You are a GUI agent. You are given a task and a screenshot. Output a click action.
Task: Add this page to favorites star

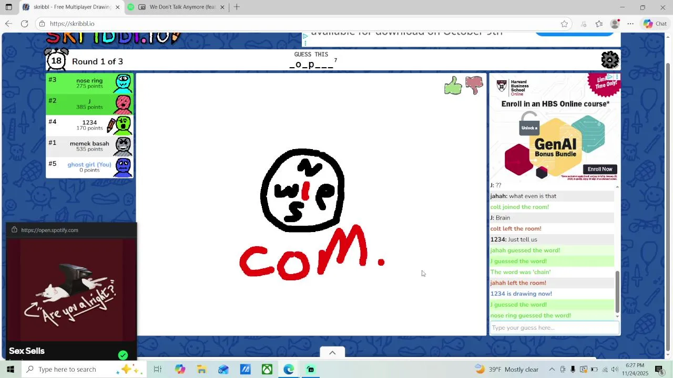pyautogui.click(x=564, y=24)
